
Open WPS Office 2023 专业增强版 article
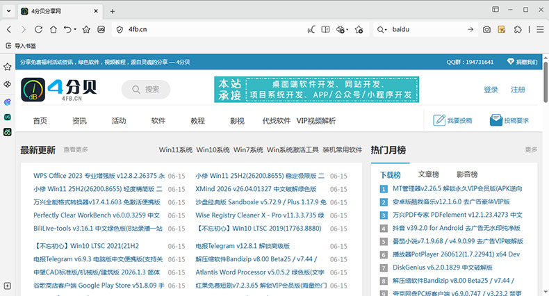99,176
